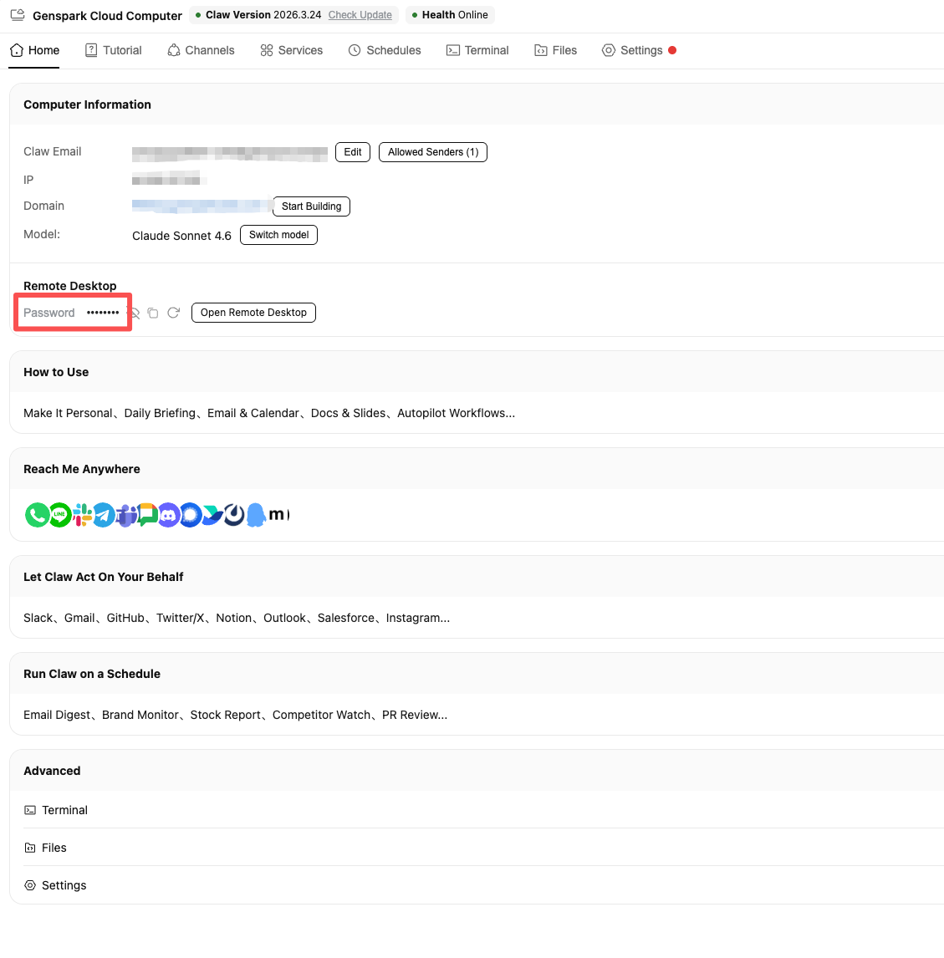The width and height of the screenshot is (944, 958).
Task: Switch to the Schedules tab
Action: 385,50
